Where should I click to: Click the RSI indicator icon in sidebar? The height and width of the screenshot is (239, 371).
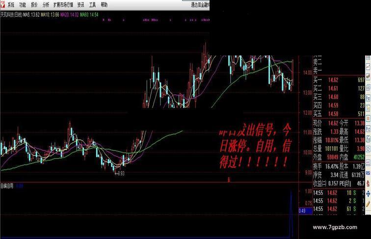[368, 173]
